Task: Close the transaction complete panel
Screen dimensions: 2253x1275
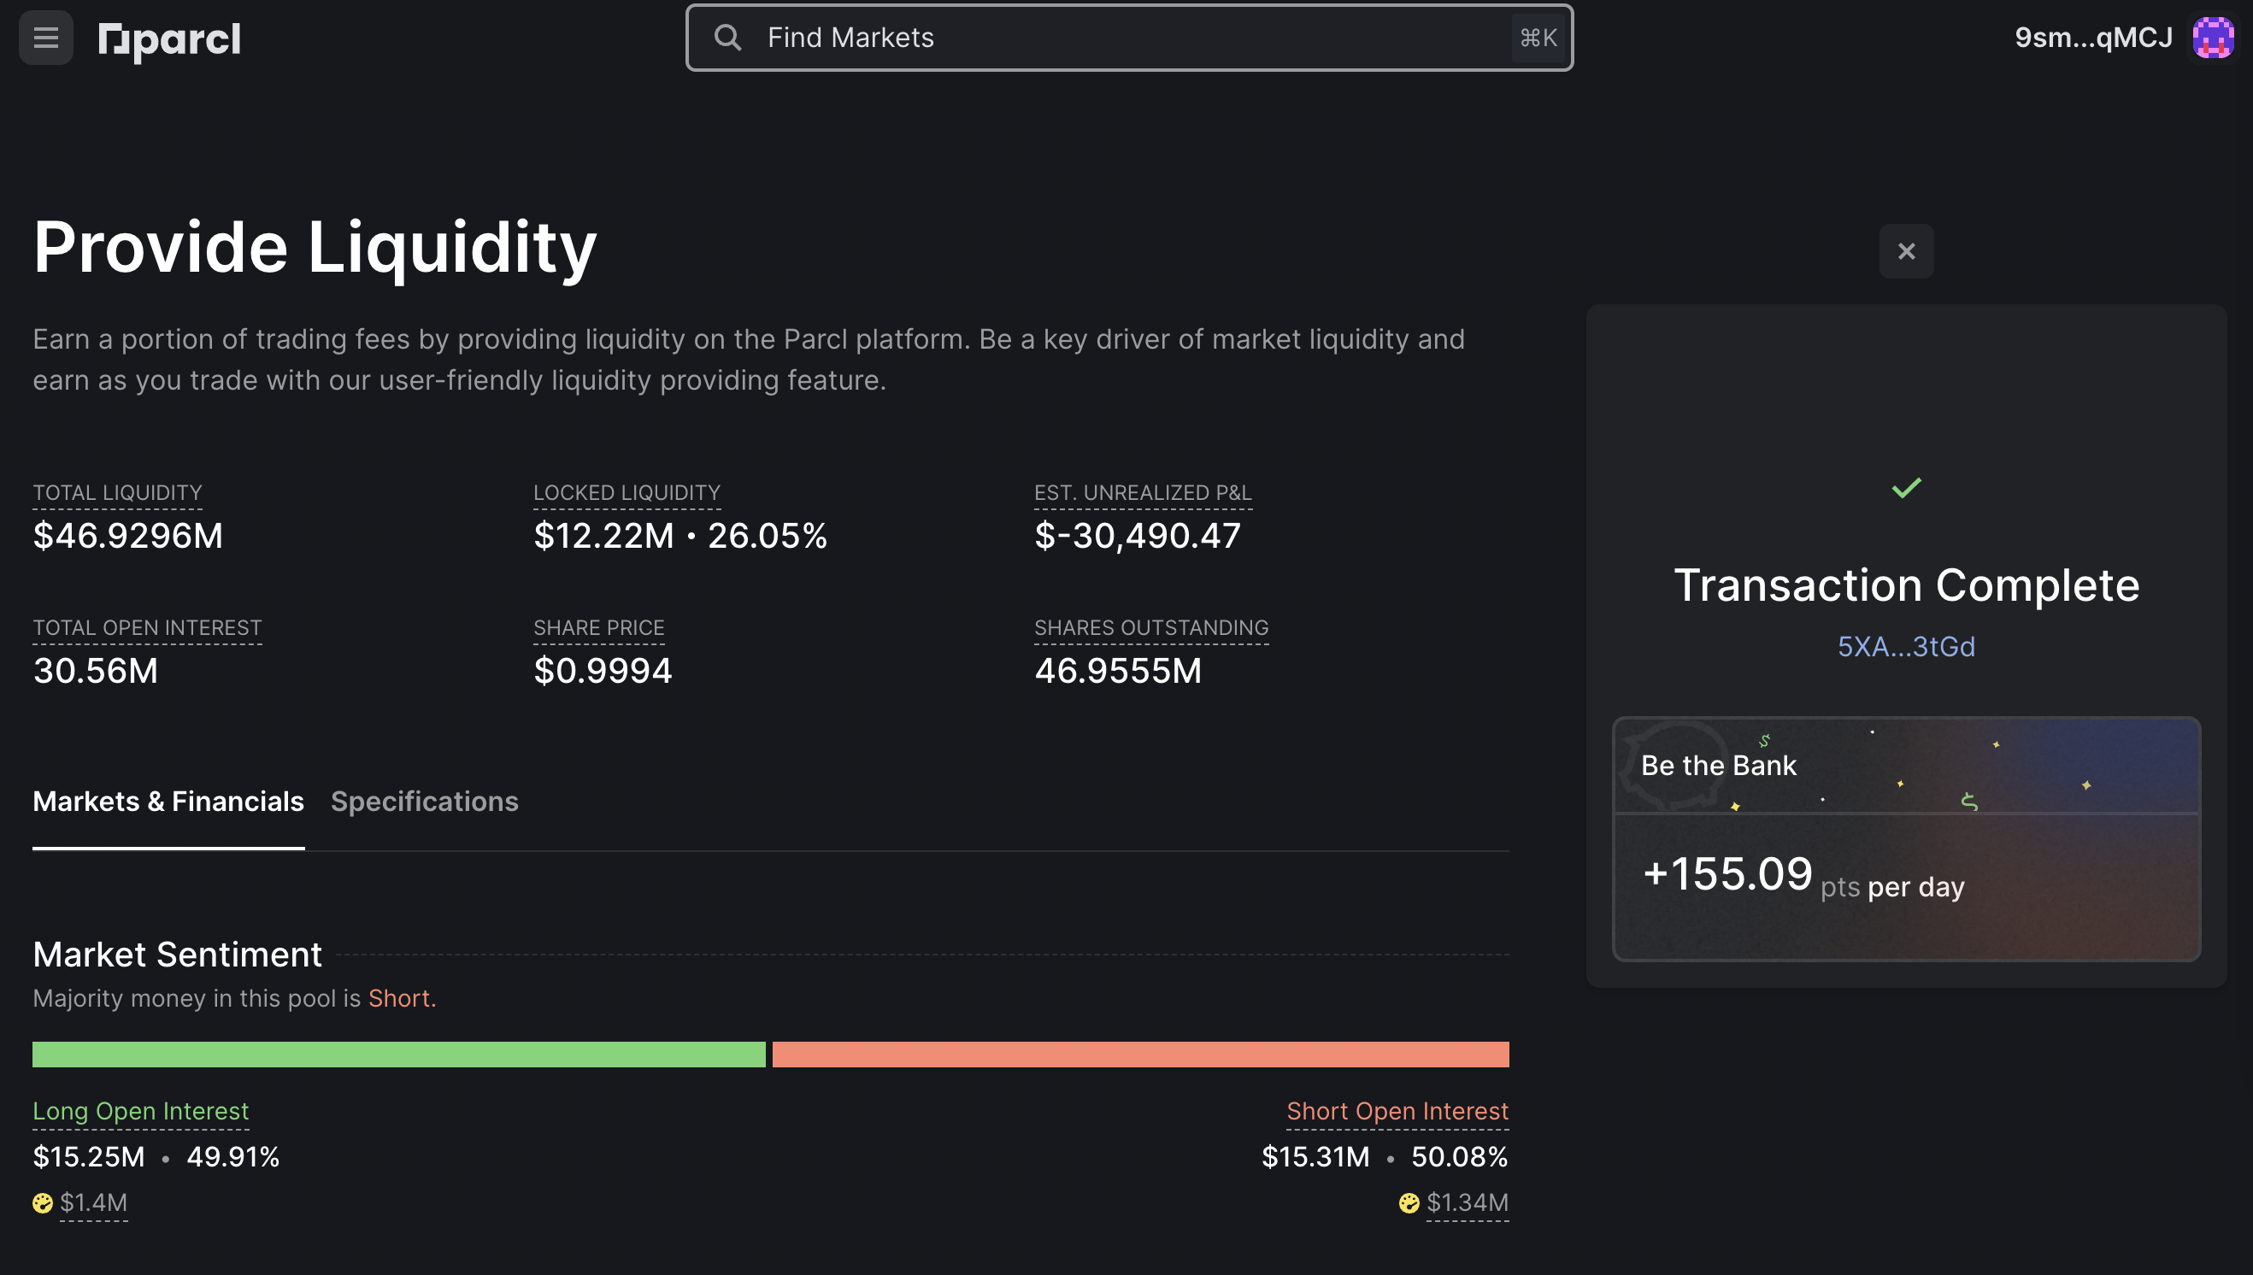Action: 1906,250
